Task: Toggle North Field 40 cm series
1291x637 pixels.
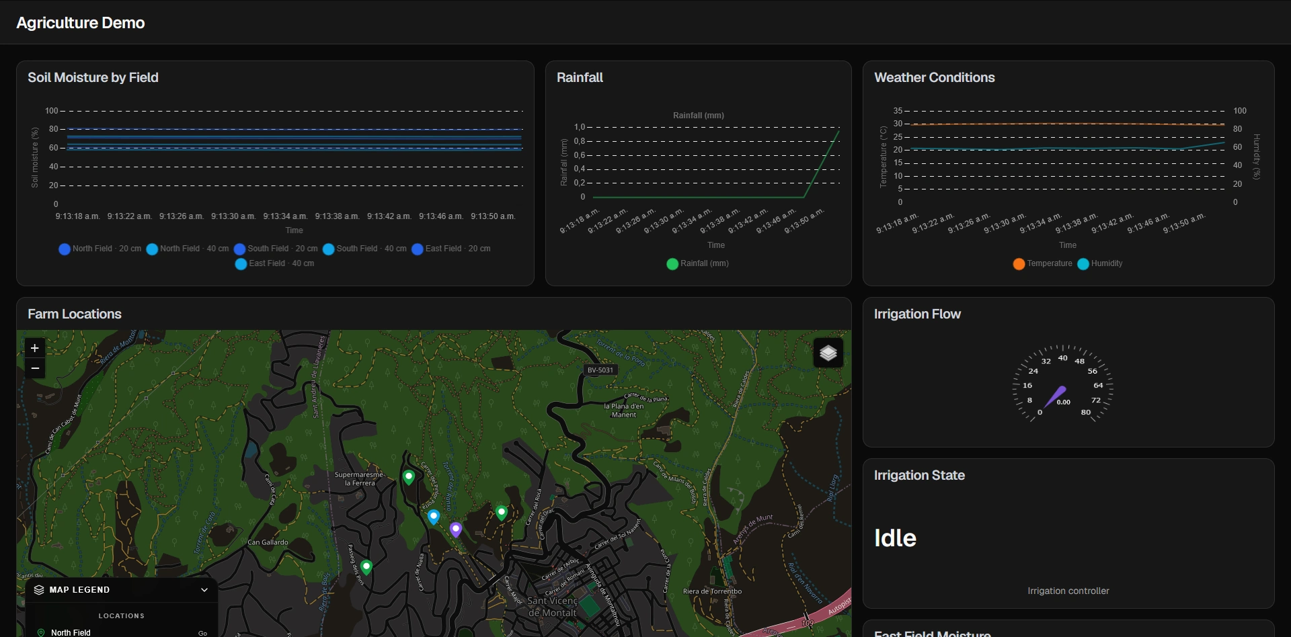Action: coord(188,249)
